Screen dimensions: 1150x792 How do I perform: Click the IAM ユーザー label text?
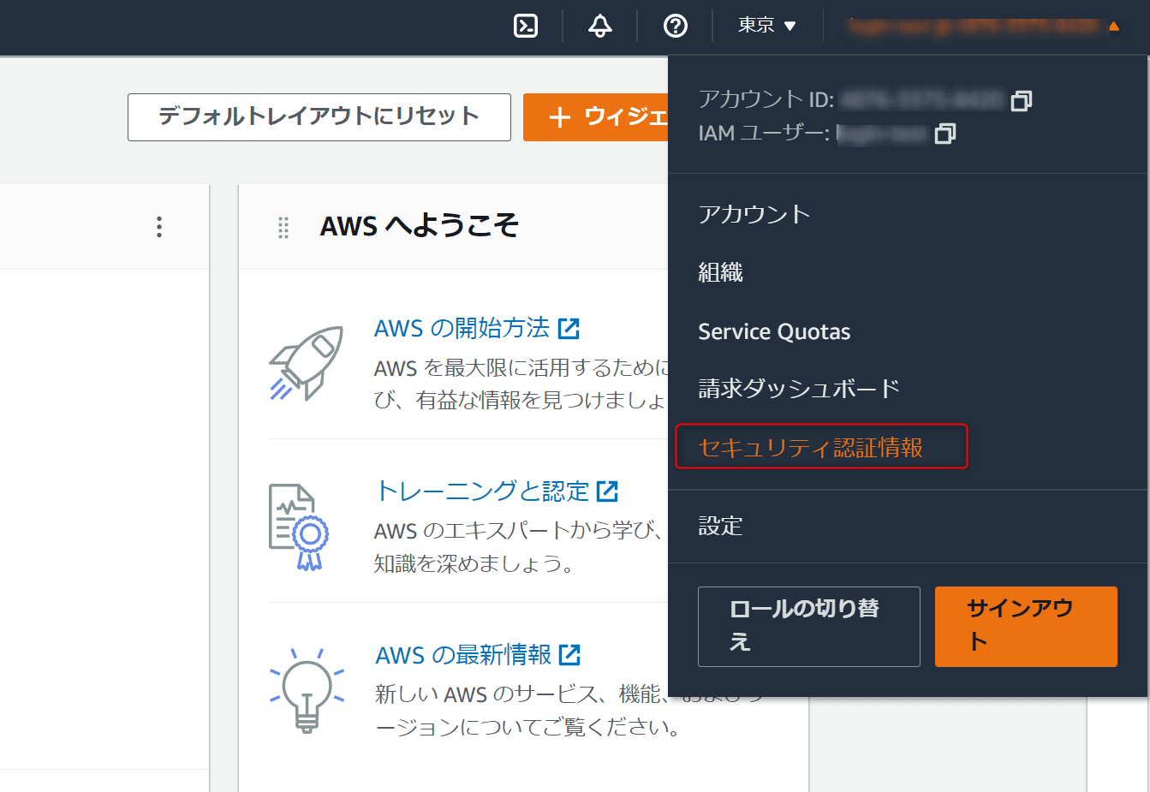[x=764, y=134]
